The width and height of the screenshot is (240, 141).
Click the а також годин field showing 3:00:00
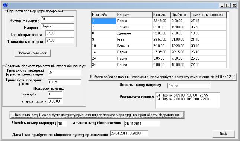pos(55,101)
